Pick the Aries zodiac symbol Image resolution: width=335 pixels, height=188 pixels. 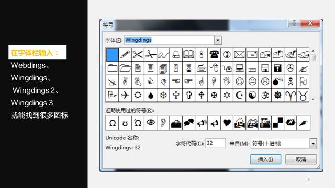pyautogui.click(x=291, y=95)
